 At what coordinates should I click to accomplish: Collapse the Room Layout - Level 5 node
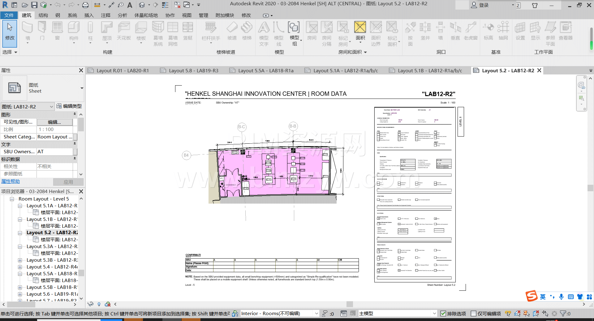coord(12,199)
